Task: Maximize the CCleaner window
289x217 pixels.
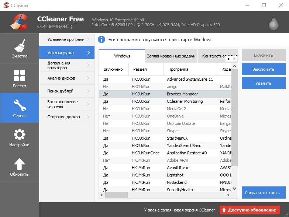Action: click(x=264, y=5)
